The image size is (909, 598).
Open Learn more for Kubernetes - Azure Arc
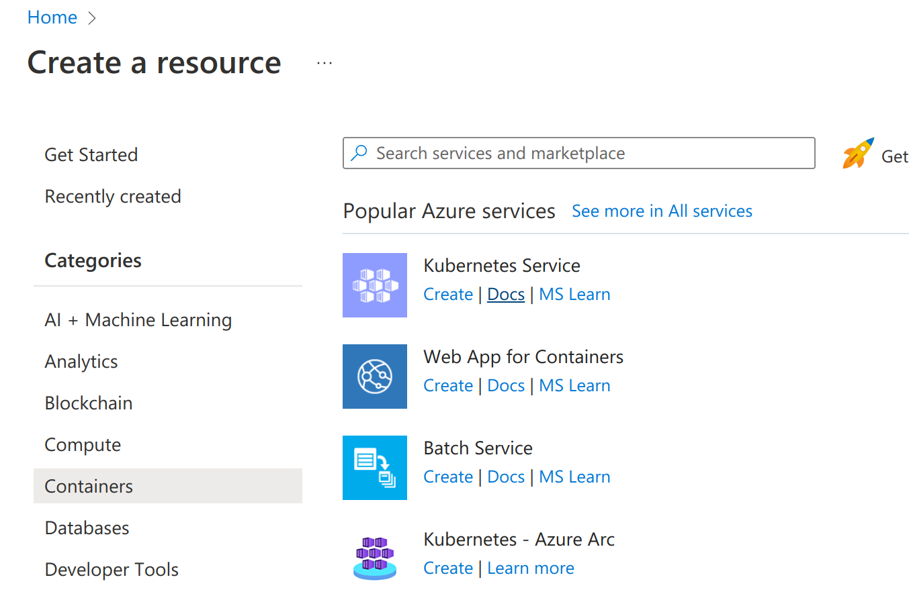pos(531,568)
